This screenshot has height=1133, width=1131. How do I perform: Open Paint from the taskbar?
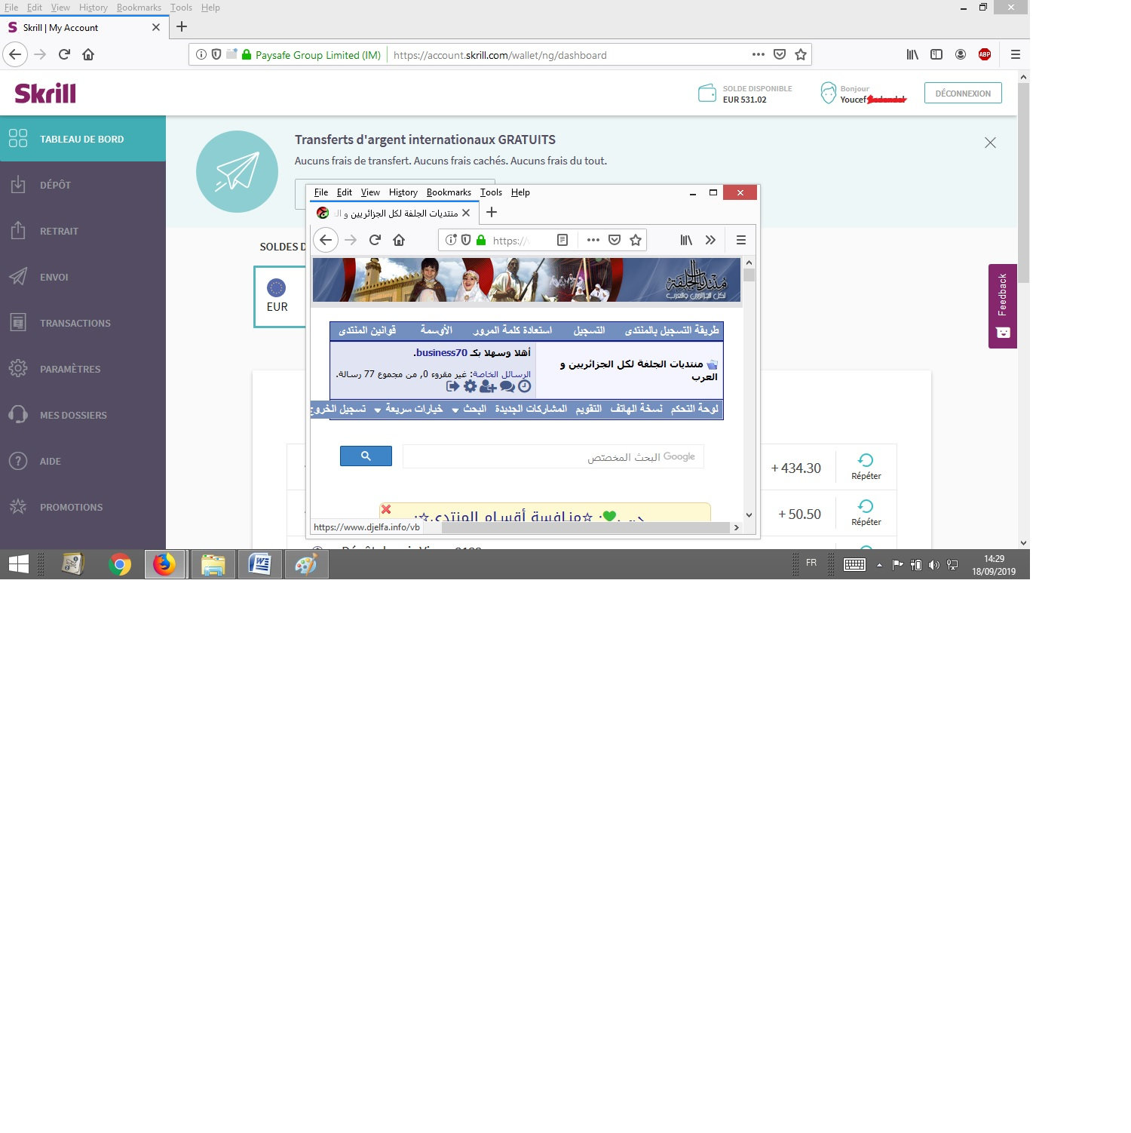306,564
